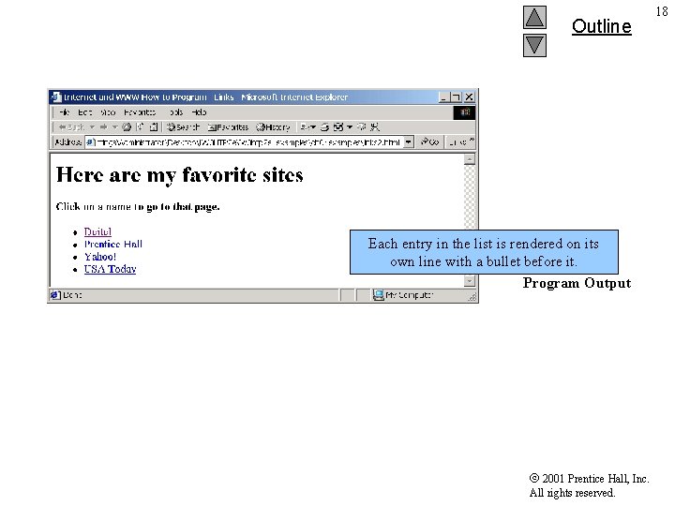
Task: Click the Forward arrow button
Action: point(103,126)
